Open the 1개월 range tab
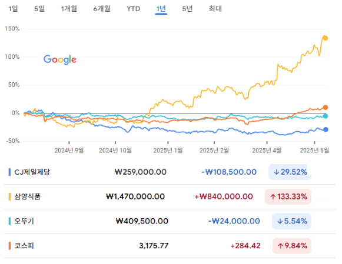This screenshot has width=342, height=264. [x=69, y=9]
